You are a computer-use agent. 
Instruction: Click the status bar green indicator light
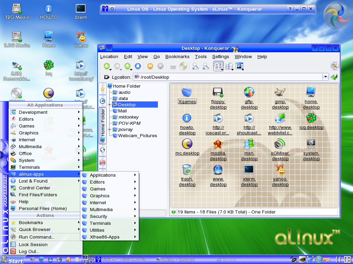click(173, 212)
